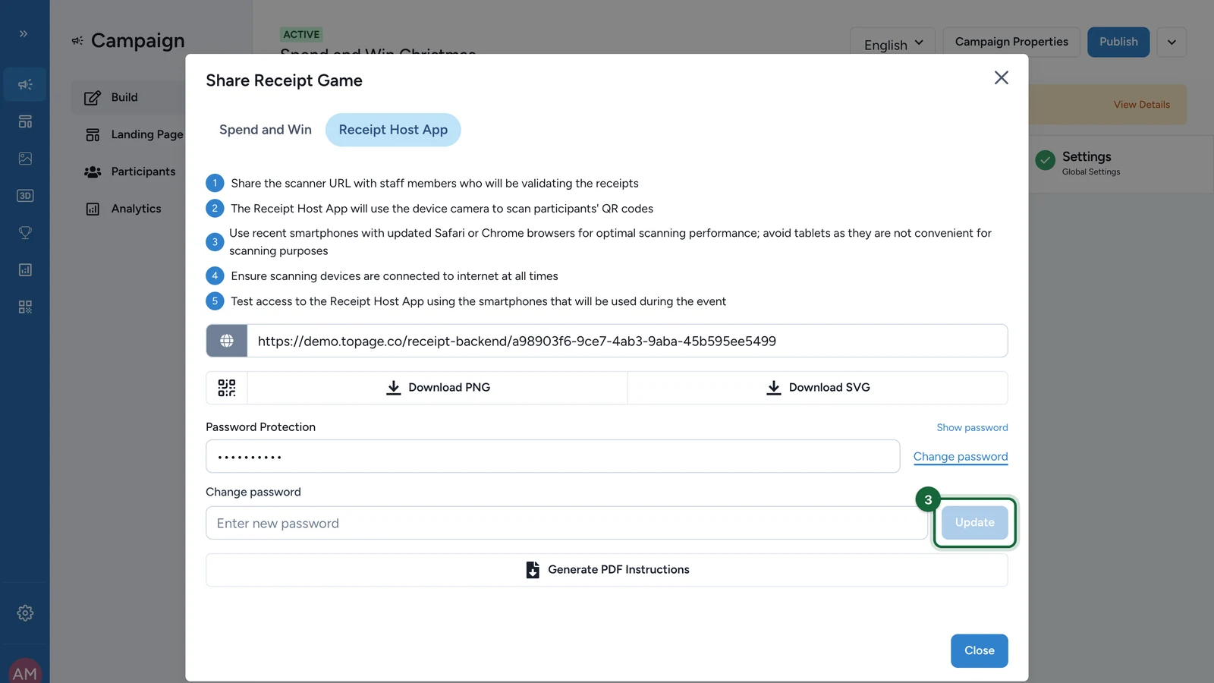The image size is (1214, 683).
Task: Switch to the Spend and Win tab
Action: 266,130
